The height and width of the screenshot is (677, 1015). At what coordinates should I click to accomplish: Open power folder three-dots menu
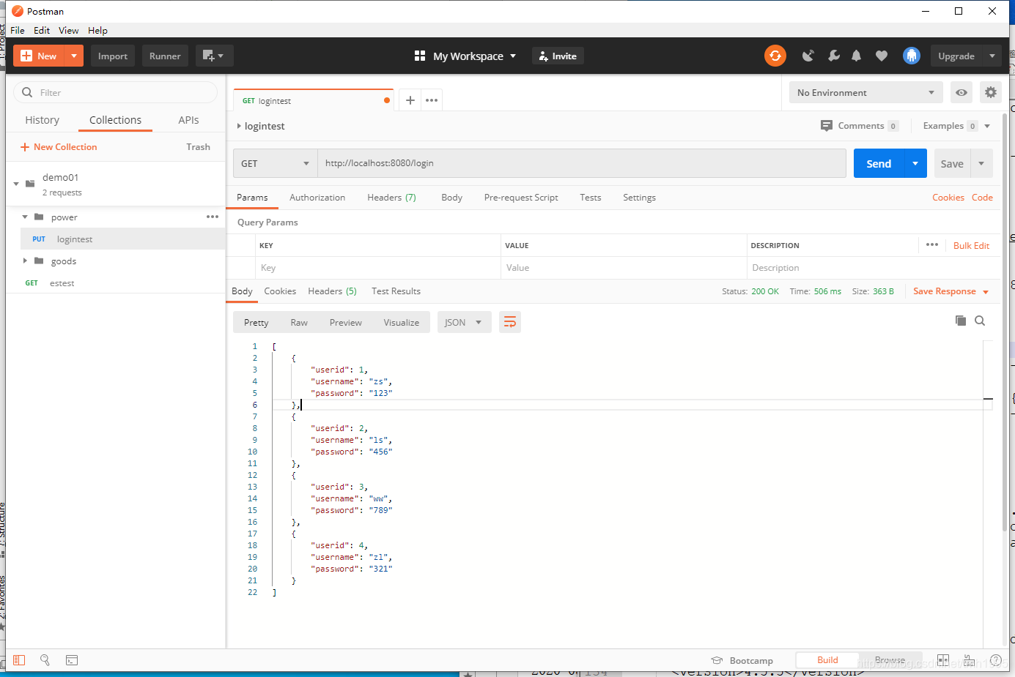click(213, 217)
